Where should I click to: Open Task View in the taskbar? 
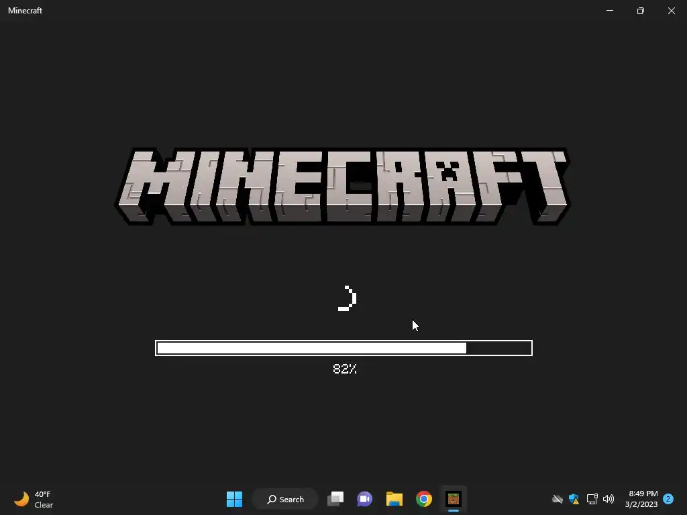tap(335, 499)
